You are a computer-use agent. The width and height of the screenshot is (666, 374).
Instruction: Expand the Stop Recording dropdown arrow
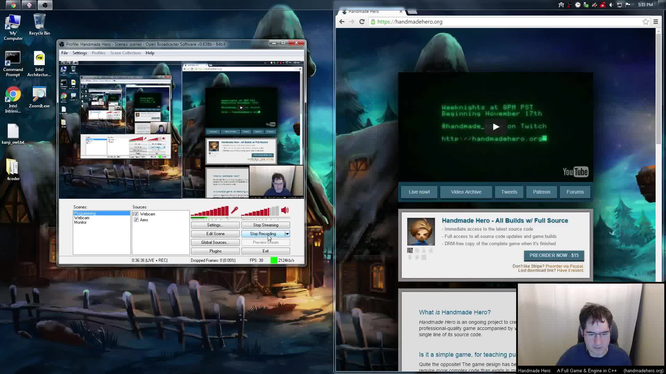coord(287,234)
